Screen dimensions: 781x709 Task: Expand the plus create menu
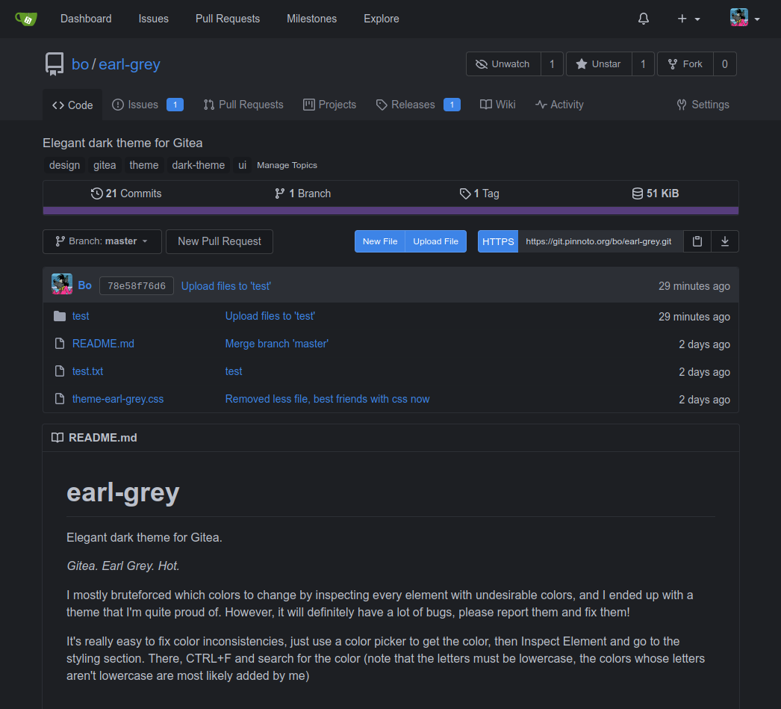(x=689, y=19)
